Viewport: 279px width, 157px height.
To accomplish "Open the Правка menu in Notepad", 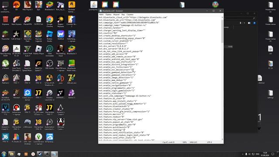I will pyautogui.click(x=108, y=14).
